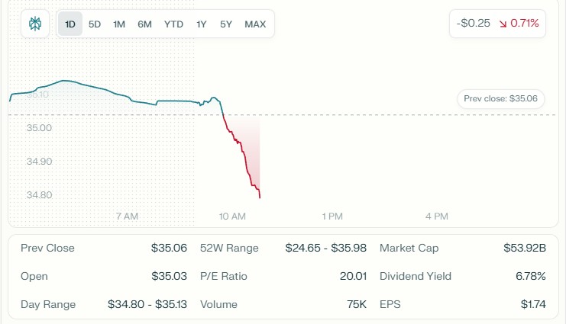Switch chart to YTD range
Image resolution: width=566 pixels, height=324 pixels.
point(173,24)
